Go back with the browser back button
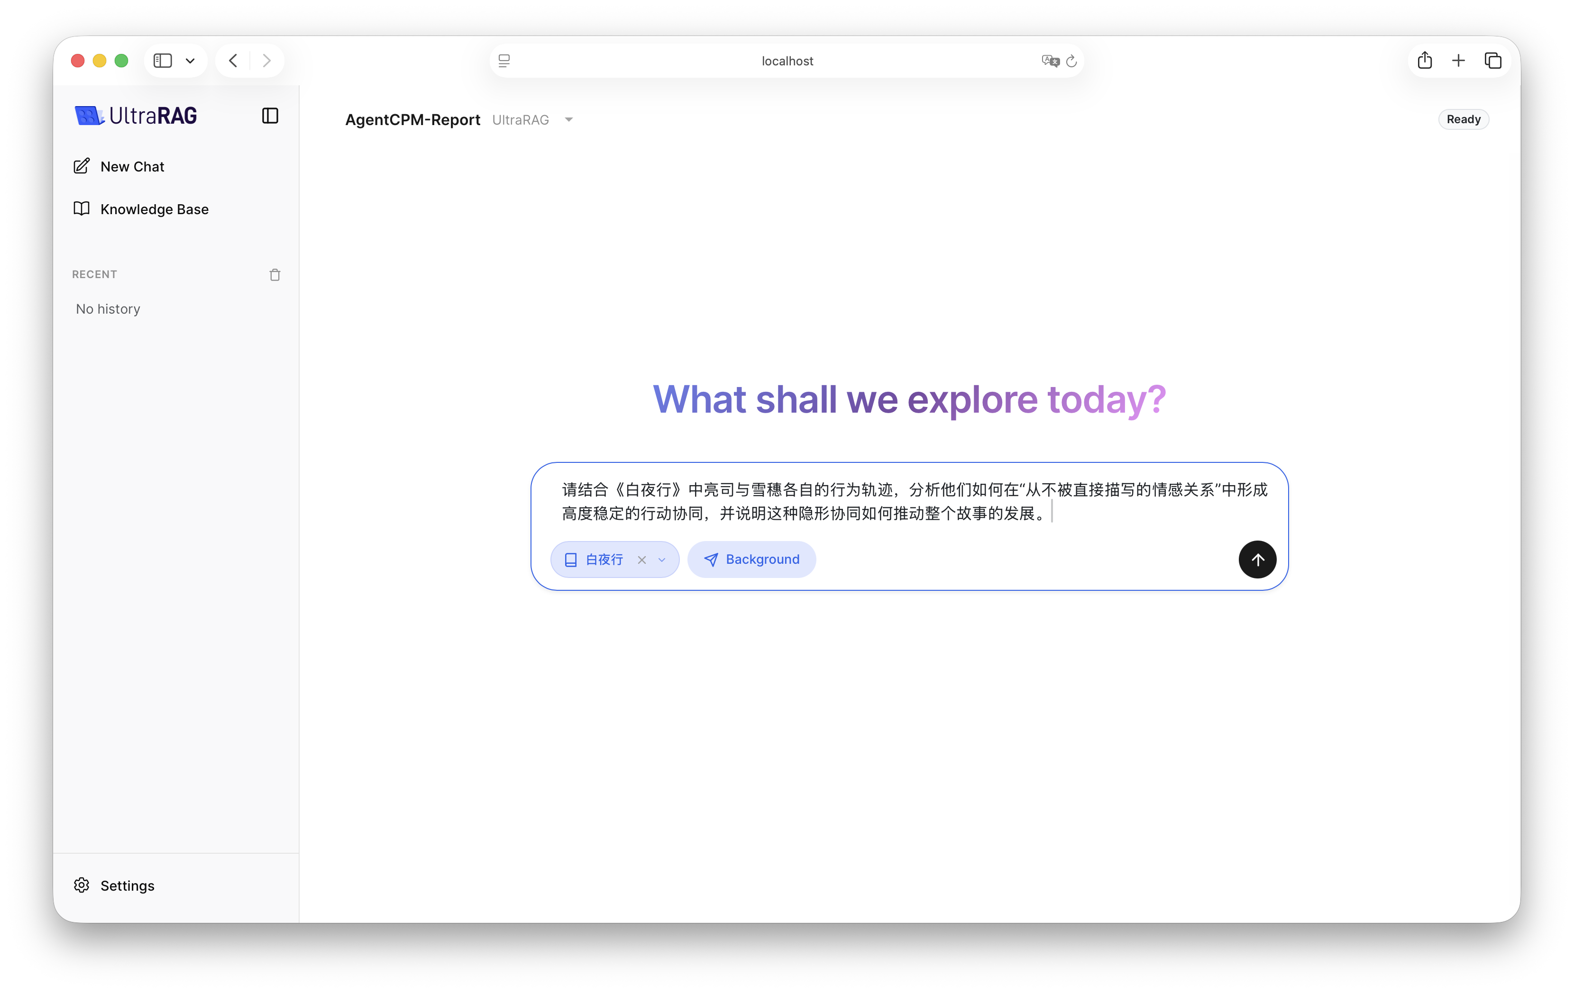The height and width of the screenshot is (993, 1574). [233, 61]
